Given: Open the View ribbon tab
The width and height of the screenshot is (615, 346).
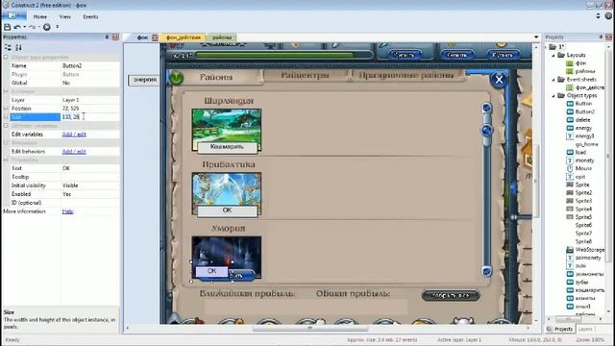Looking at the screenshot, I should [64, 17].
